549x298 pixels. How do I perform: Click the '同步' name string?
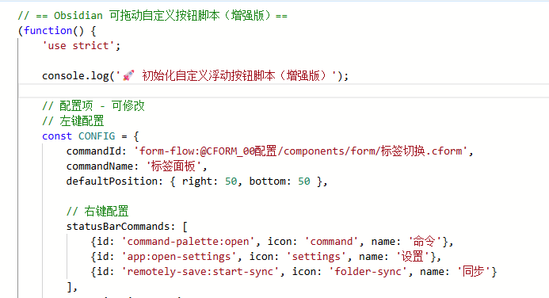[x=474, y=272]
